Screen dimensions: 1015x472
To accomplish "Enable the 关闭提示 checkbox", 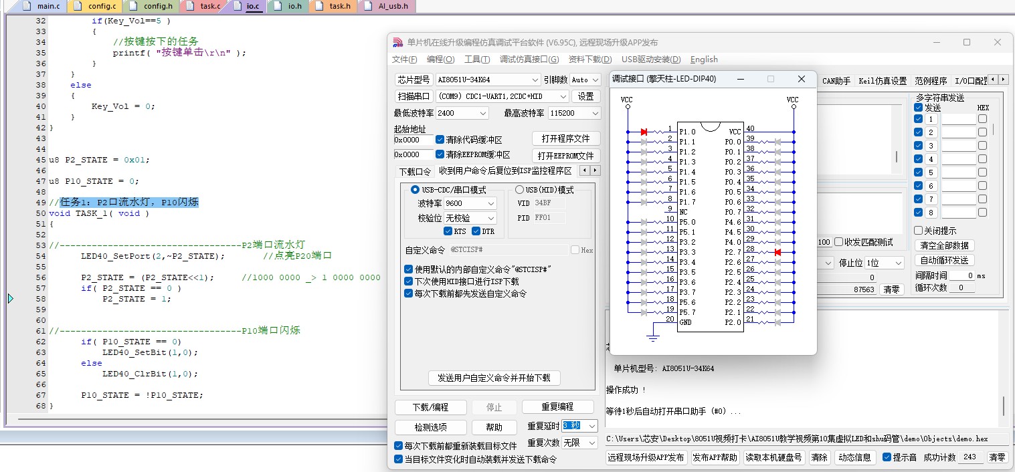I will 919,231.
